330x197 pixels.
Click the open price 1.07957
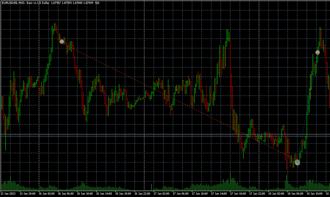(56, 3)
